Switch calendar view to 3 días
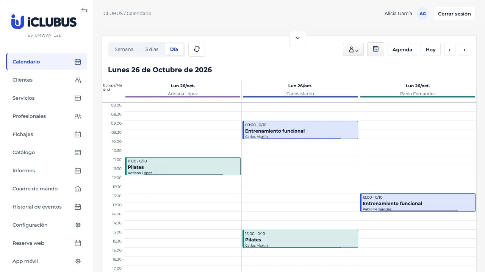The width and height of the screenshot is (485, 272). pos(152,49)
